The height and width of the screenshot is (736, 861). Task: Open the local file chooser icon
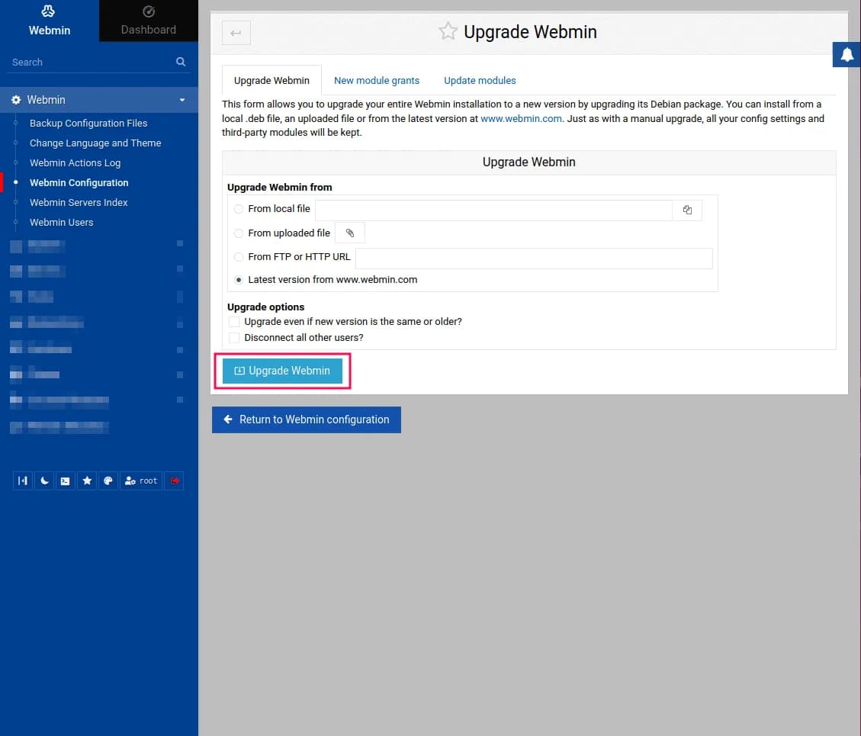pyautogui.click(x=687, y=210)
